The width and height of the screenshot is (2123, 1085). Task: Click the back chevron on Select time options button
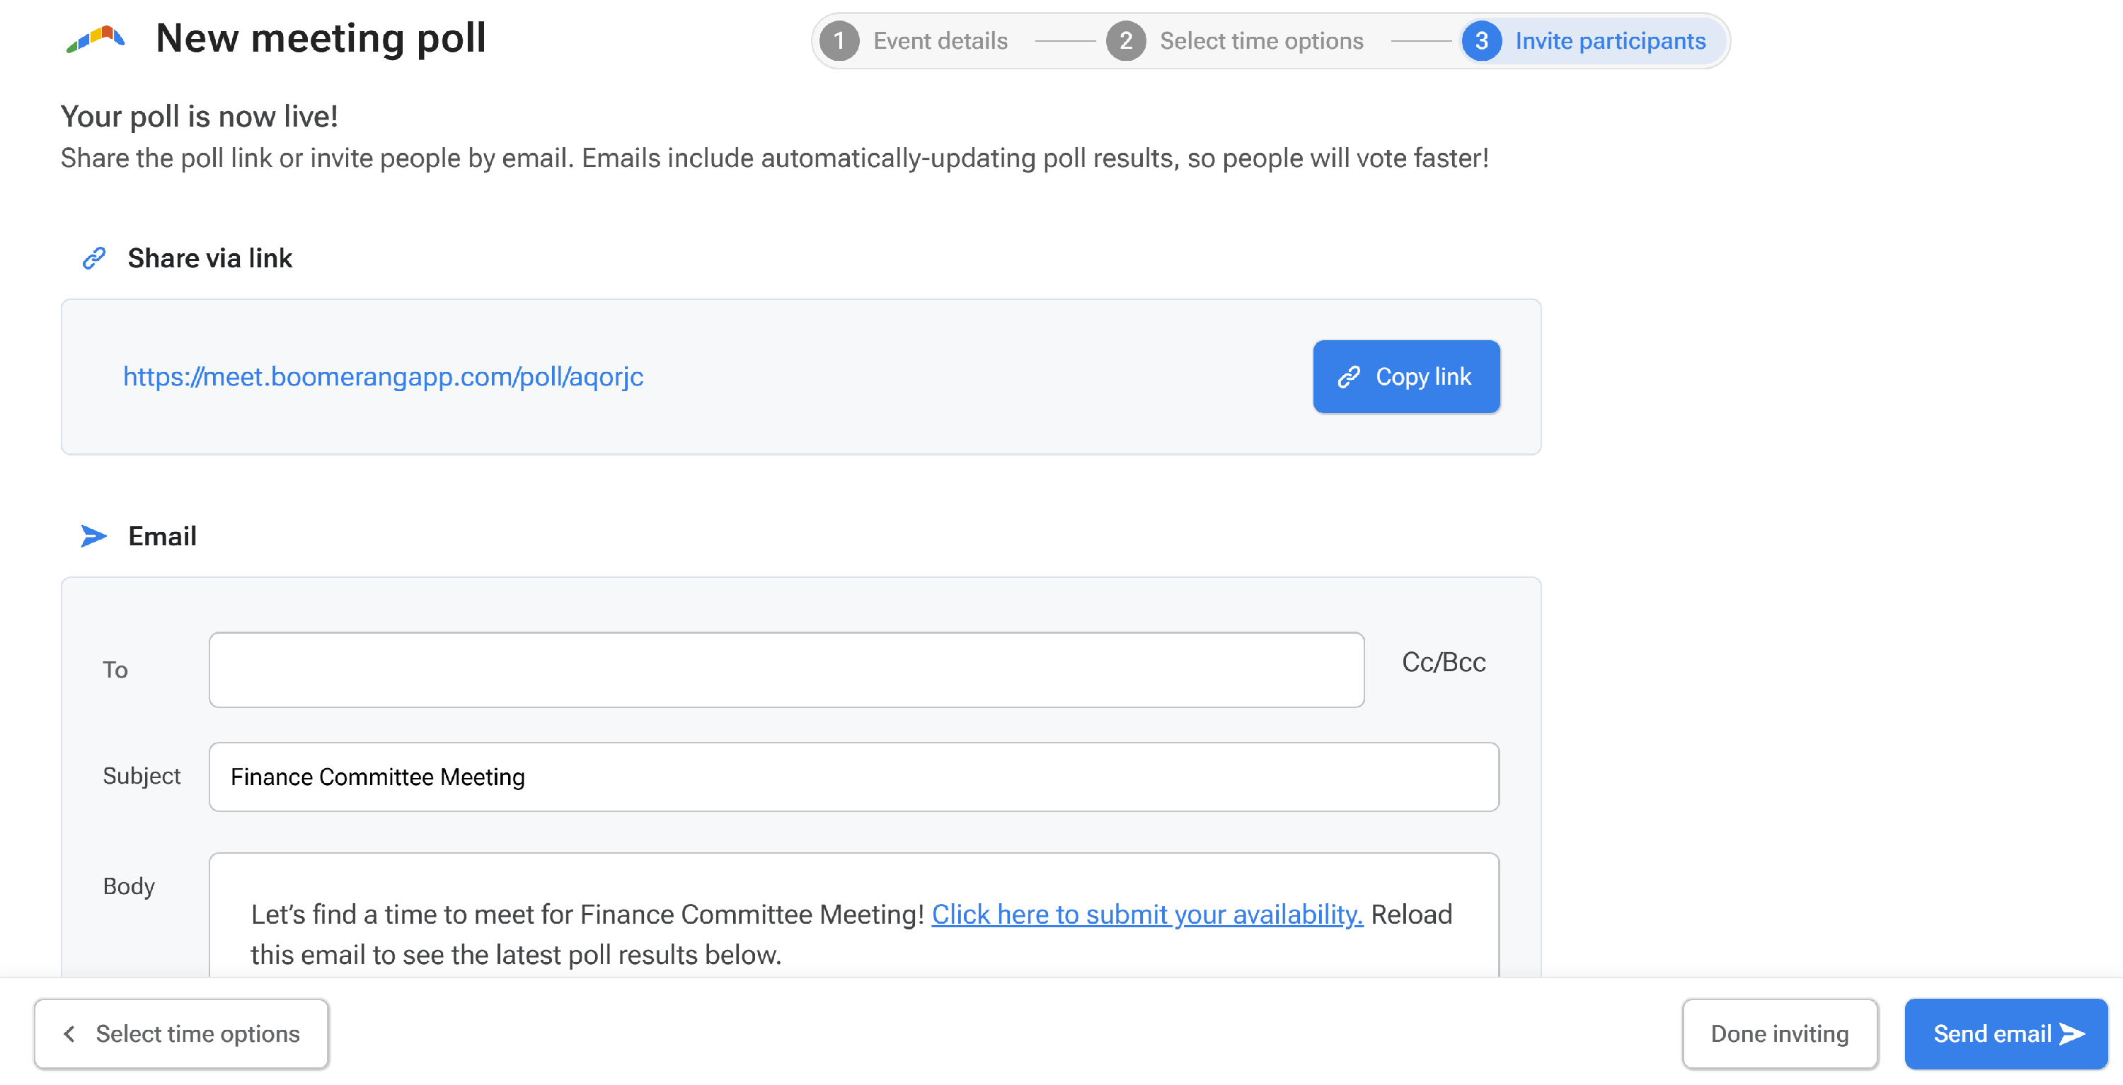(69, 1034)
